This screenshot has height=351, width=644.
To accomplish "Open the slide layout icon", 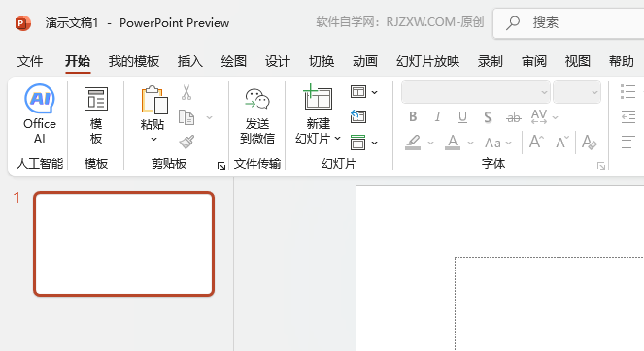I will click(x=358, y=92).
